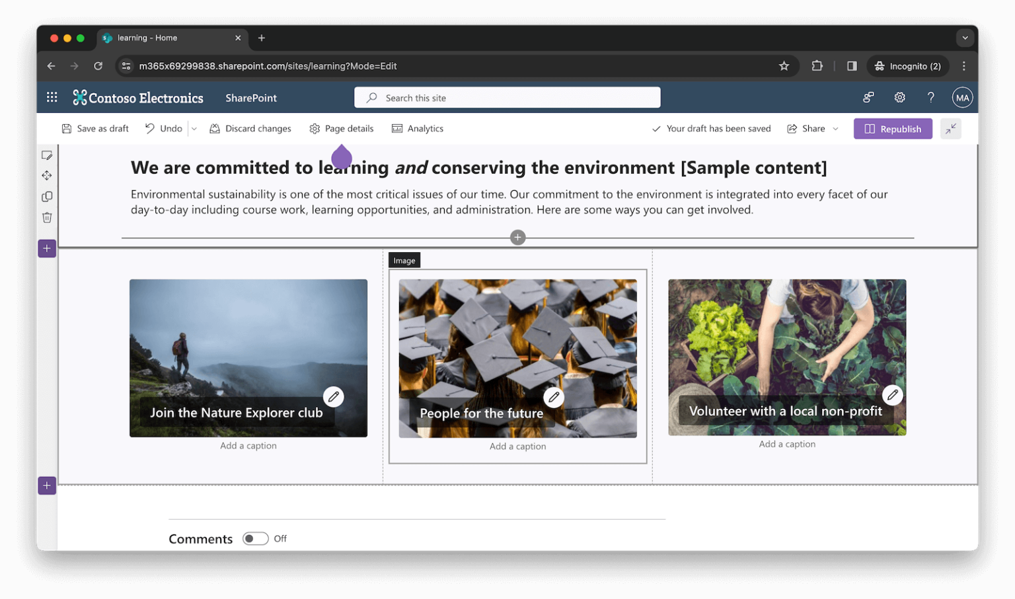Edit the Volunteer image pencil icon

pos(892,395)
